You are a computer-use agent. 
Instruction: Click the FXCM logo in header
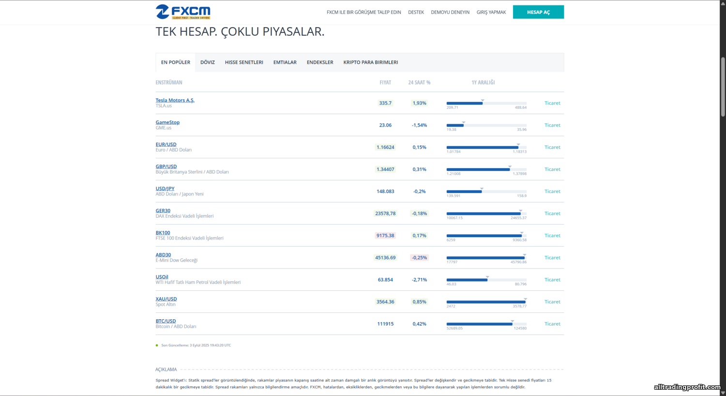pyautogui.click(x=183, y=12)
